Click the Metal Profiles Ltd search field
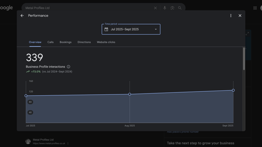The image size is (262, 147). click(x=85, y=8)
